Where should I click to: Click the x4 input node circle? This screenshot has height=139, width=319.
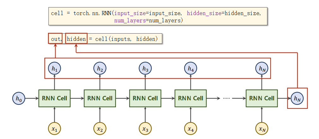coord(191,129)
